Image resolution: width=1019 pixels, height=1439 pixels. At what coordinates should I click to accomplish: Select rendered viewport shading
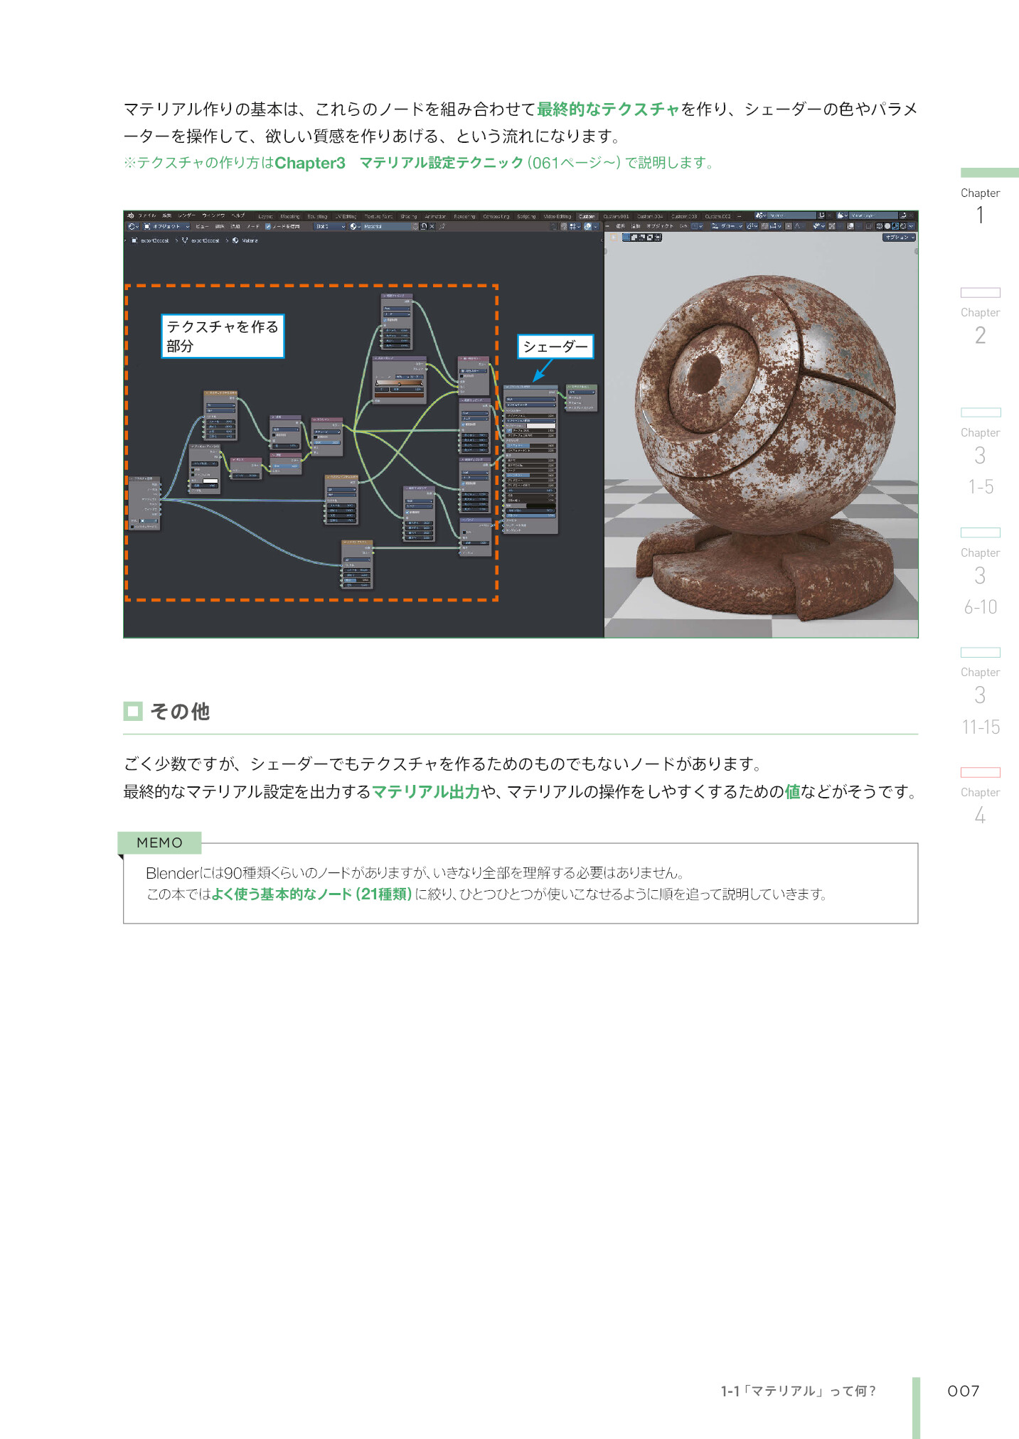(x=903, y=226)
